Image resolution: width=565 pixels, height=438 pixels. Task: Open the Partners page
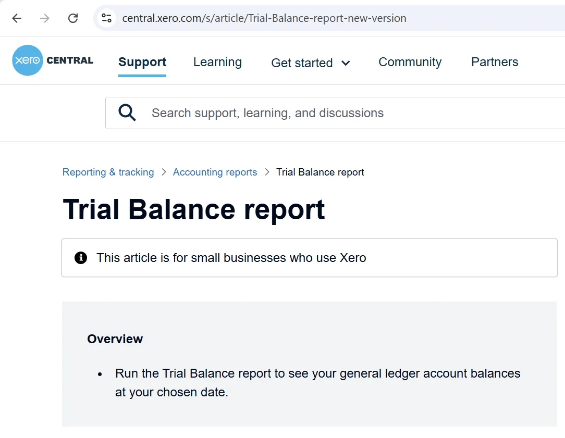(494, 62)
